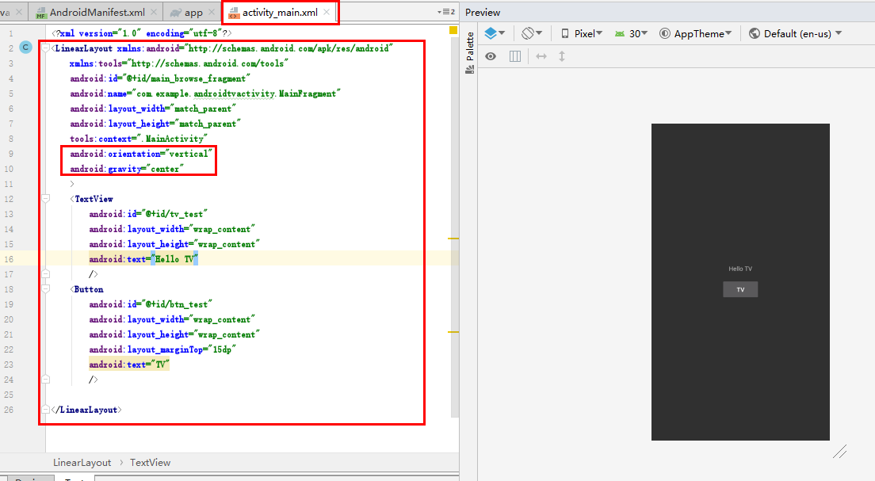875x481 pixels.
Task: Click the android:gravity="center" line
Action: point(127,169)
